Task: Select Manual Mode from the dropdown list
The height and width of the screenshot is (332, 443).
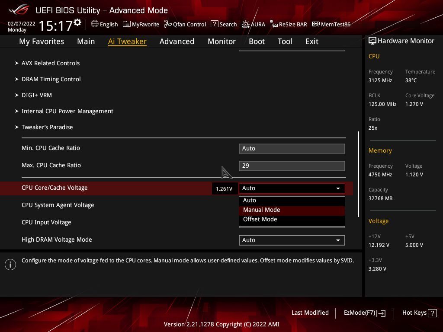Action: pyautogui.click(x=292, y=210)
